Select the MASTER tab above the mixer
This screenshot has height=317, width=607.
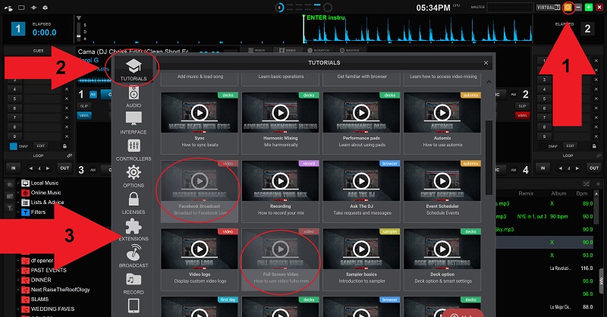coord(350,50)
